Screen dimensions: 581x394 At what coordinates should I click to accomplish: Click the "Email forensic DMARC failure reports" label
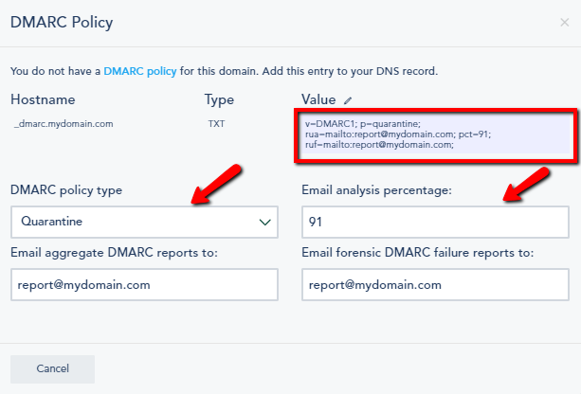pyautogui.click(x=417, y=252)
